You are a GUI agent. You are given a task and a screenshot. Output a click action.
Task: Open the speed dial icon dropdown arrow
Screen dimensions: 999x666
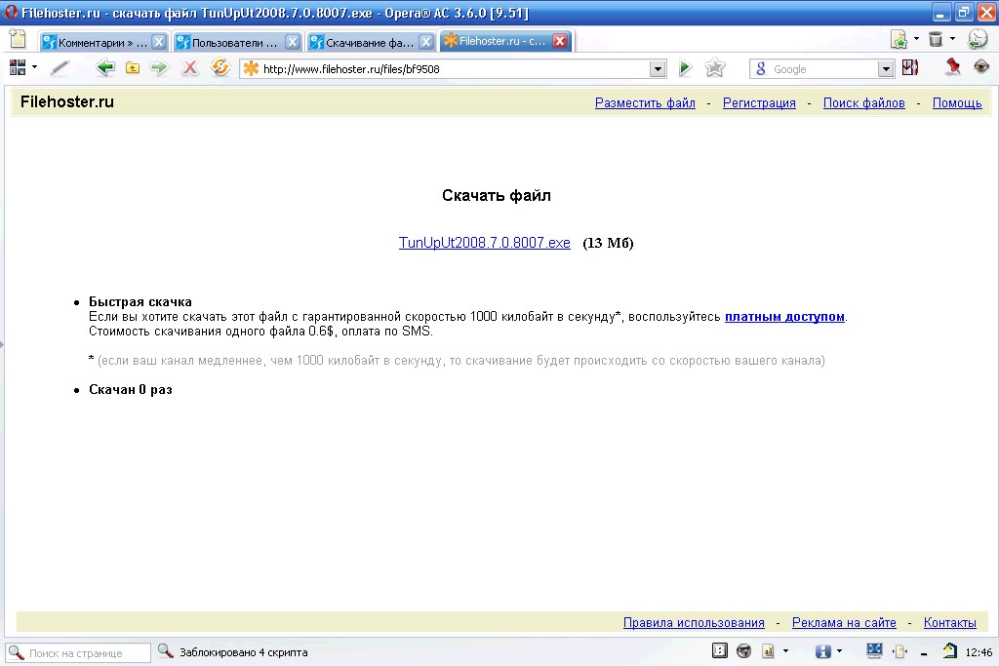point(34,67)
